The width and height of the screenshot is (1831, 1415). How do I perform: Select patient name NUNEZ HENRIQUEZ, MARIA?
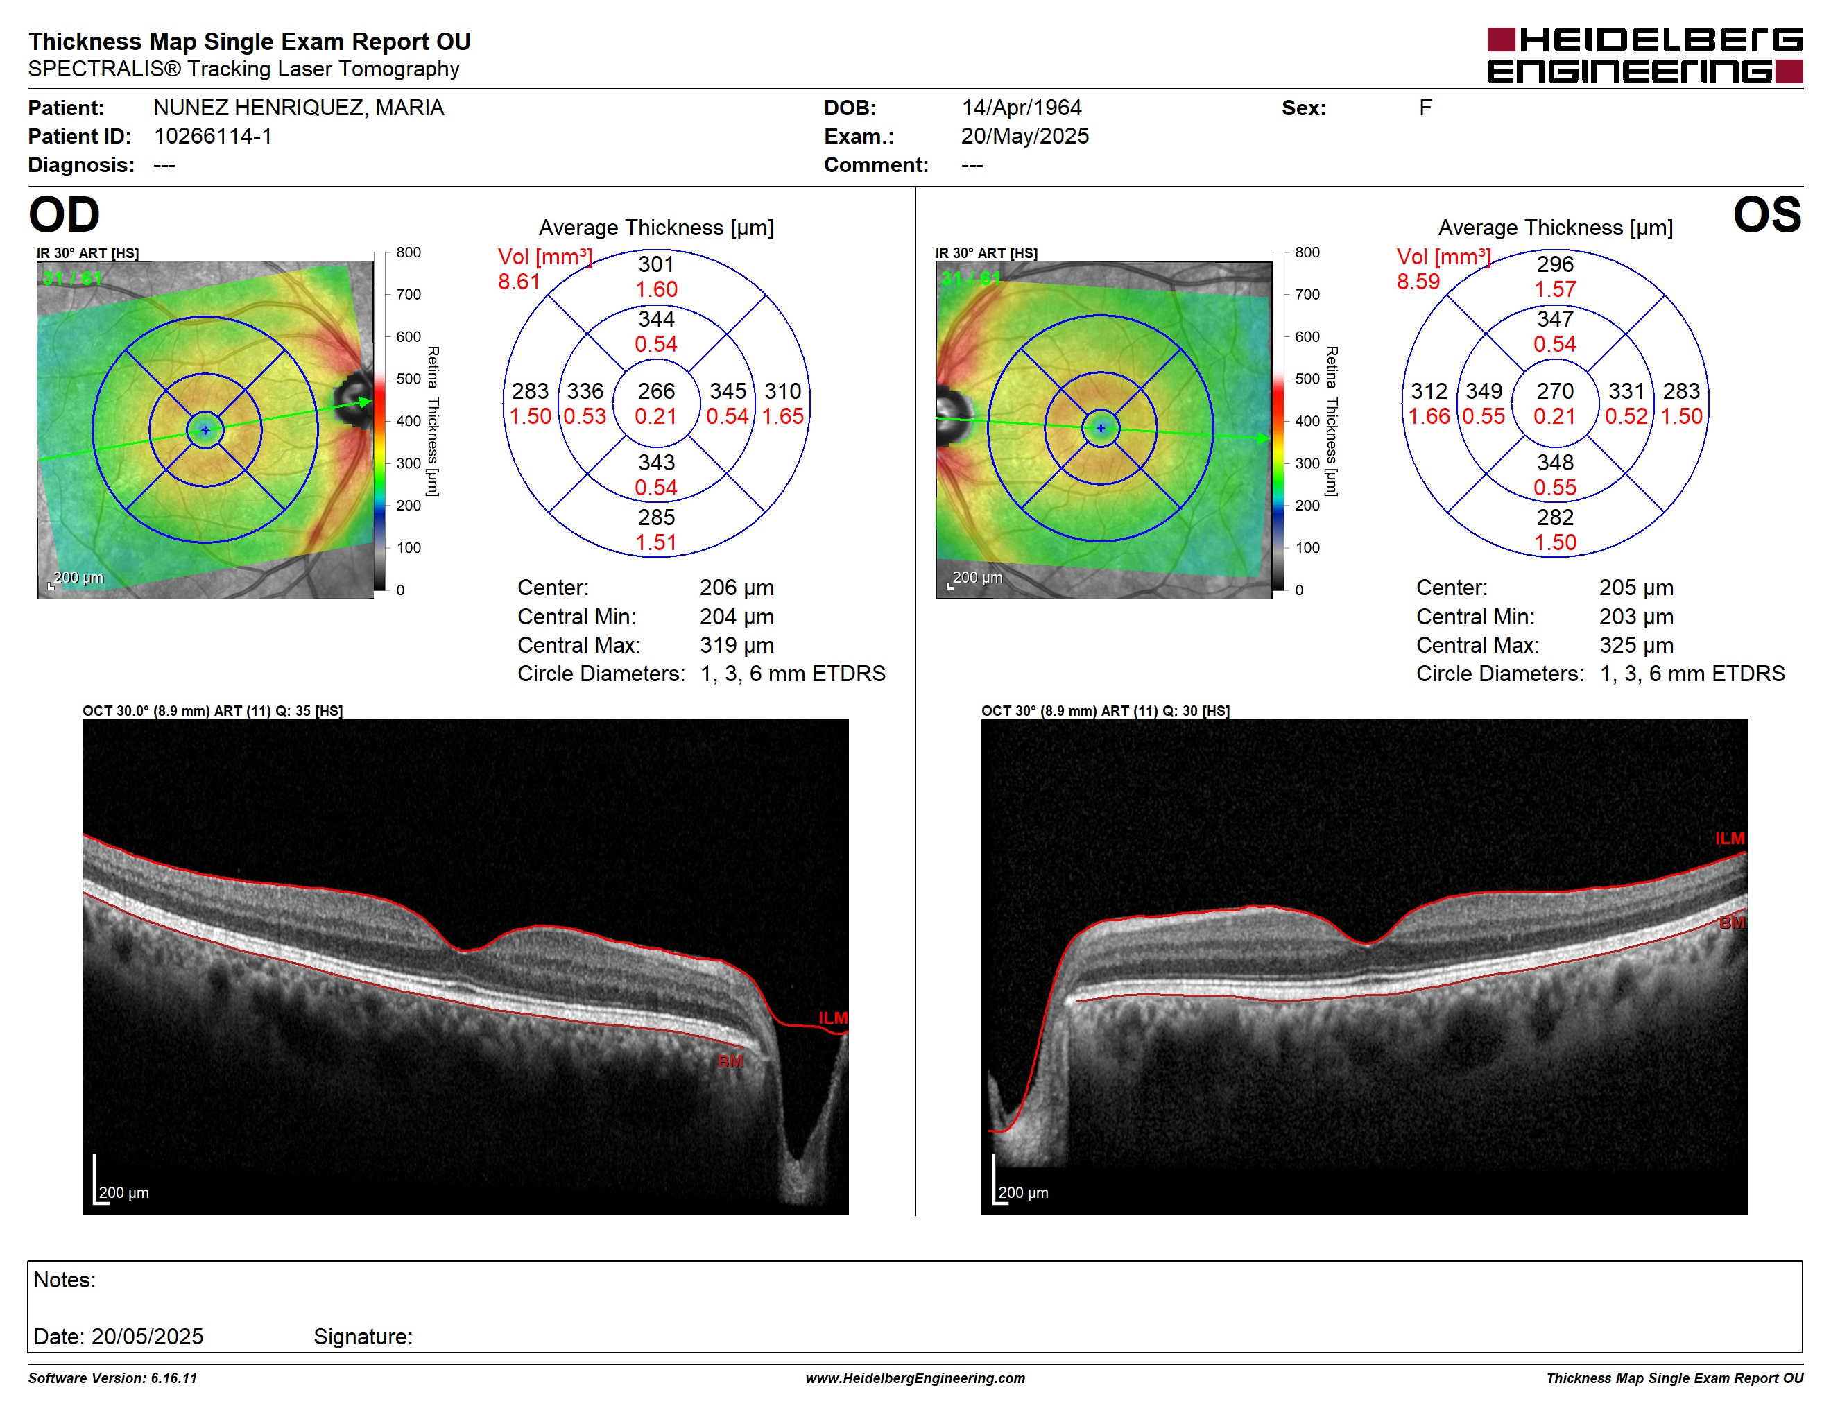click(298, 108)
